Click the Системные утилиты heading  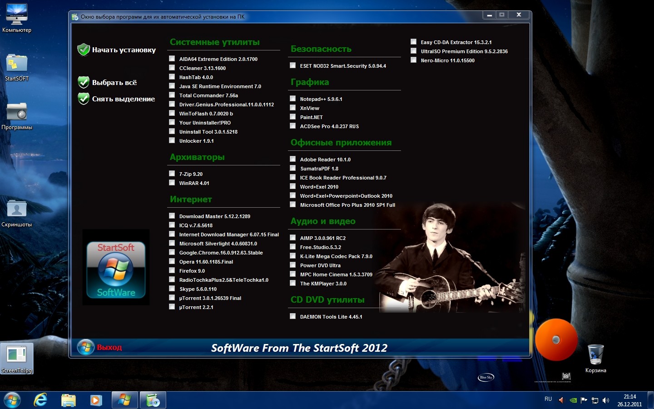[215, 42]
